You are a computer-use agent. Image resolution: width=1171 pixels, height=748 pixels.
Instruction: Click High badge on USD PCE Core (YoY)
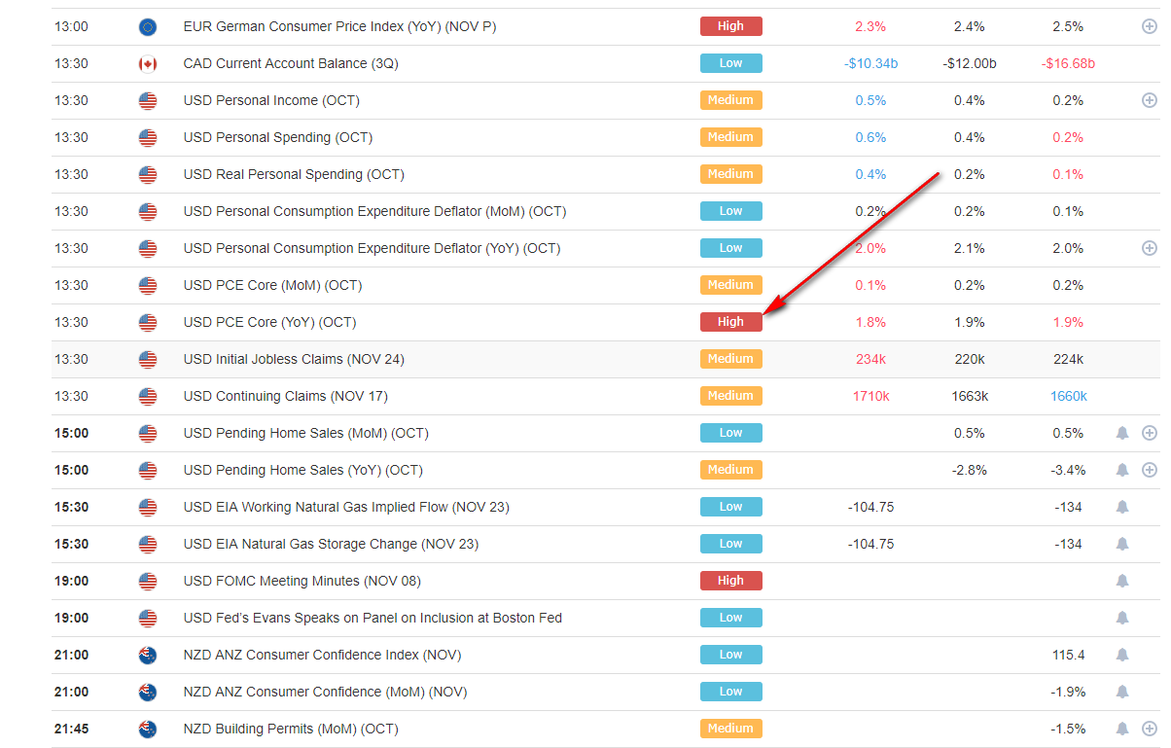point(730,322)
